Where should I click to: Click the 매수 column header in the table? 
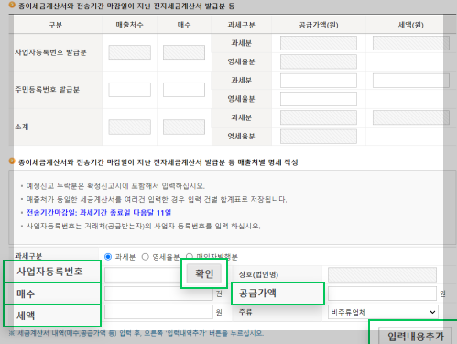184,25
